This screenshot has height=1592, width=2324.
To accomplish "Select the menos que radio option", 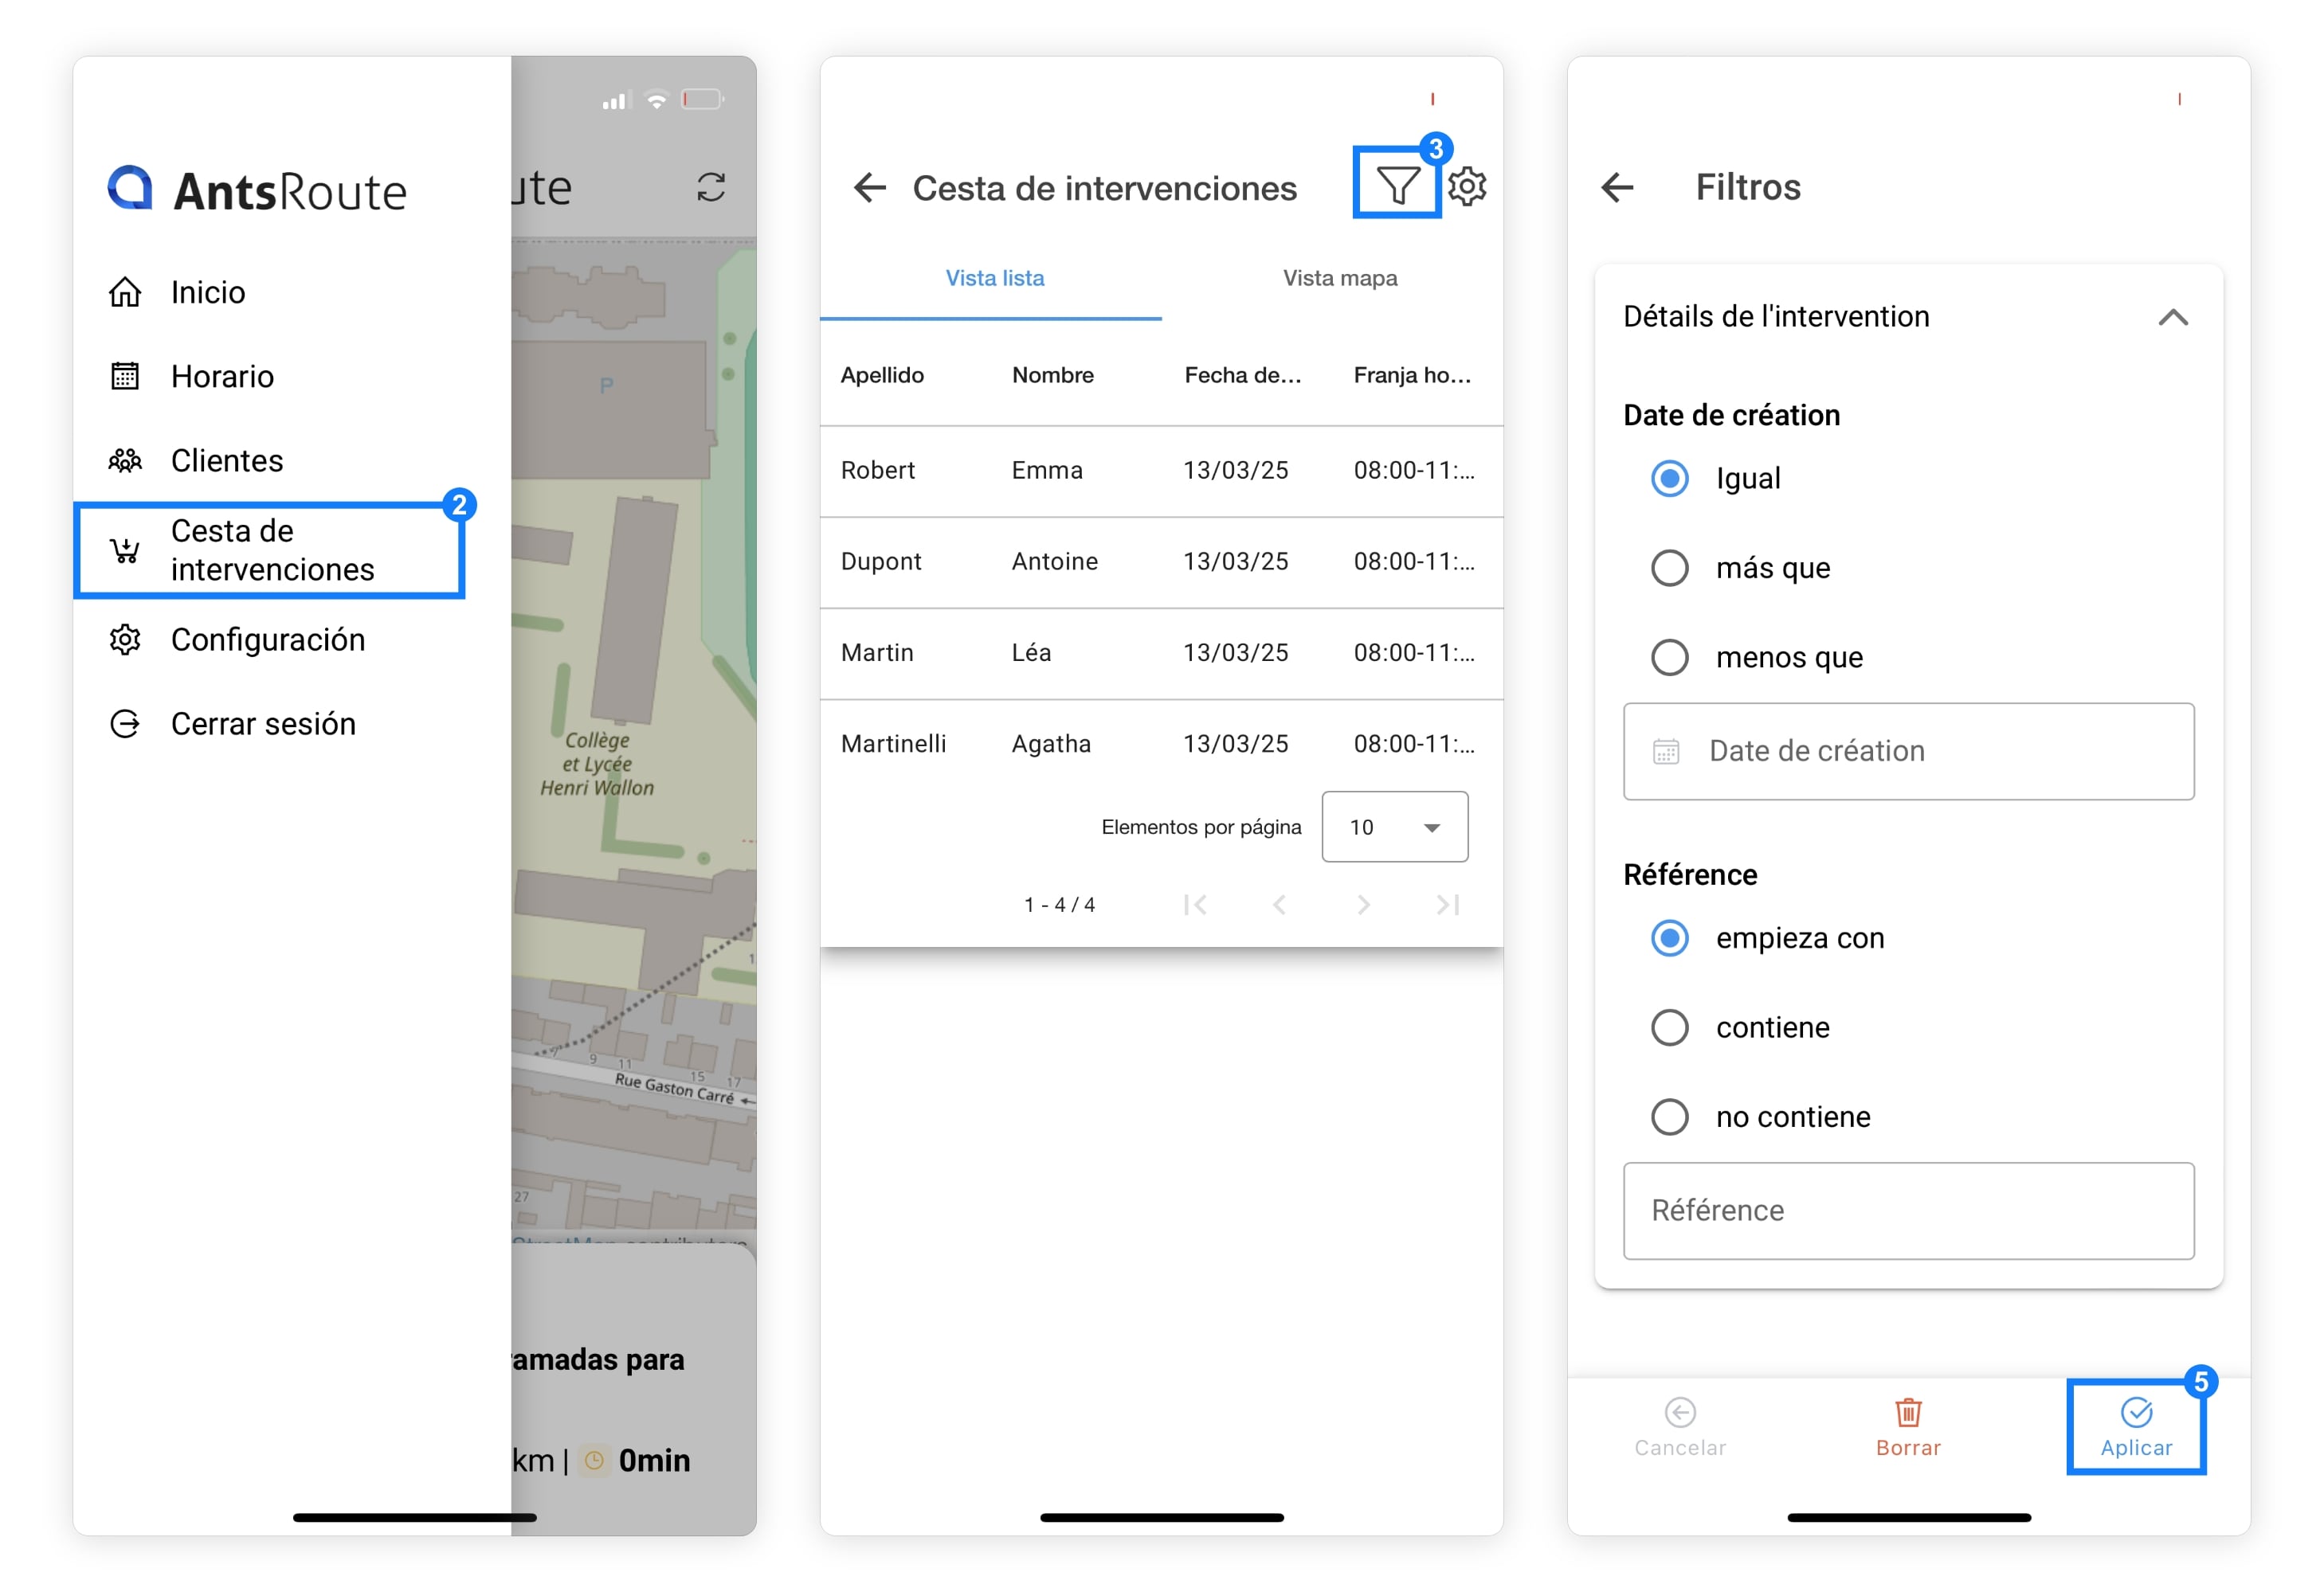I will pyautogui.click(x=1669, y=658).
